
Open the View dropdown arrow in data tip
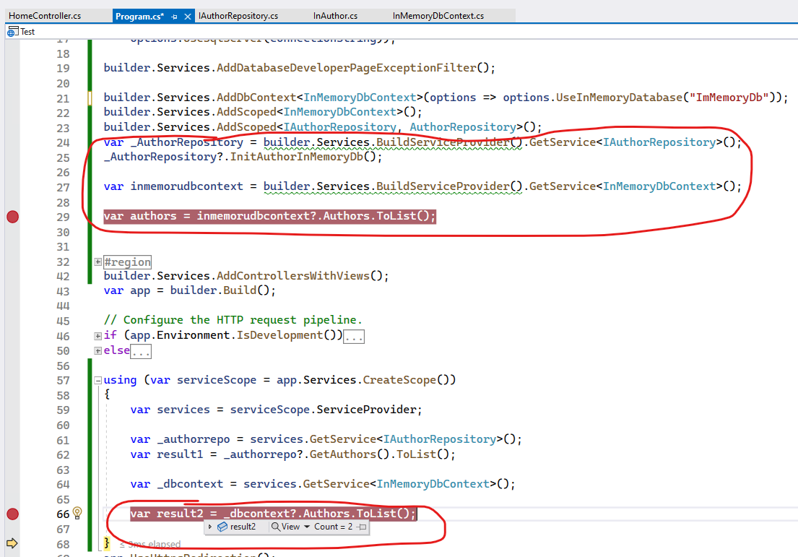pyautogui.click(x=307, y=527)
